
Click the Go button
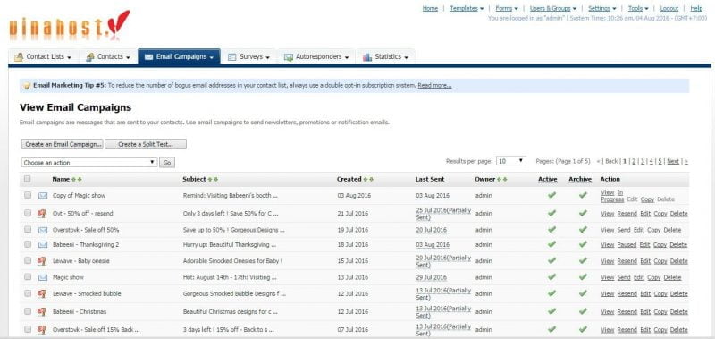pos(167,163)
